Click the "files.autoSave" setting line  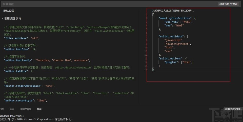click(22, 38)
